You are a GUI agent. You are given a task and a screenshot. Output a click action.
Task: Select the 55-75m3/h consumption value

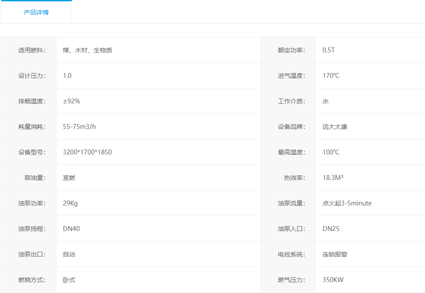79,127
